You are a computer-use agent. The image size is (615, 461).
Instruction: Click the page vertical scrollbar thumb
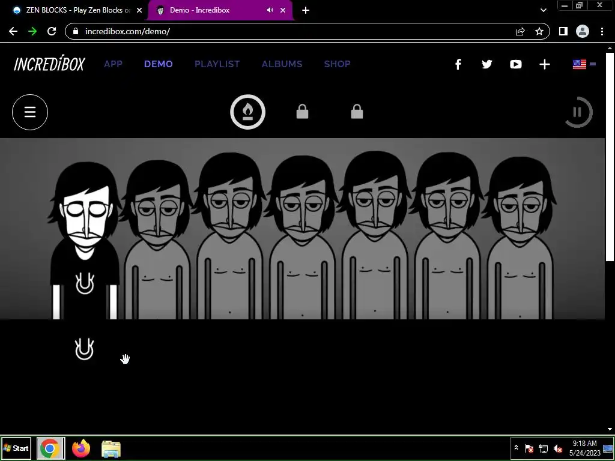[x=610, y=157]
